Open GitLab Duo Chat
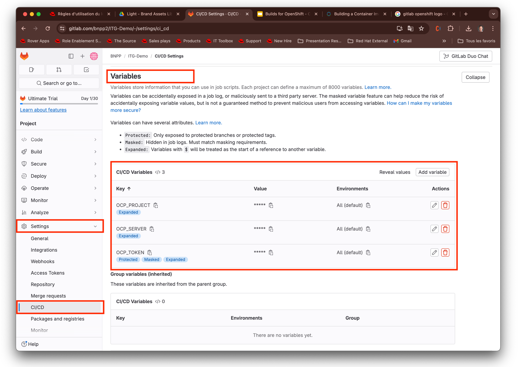Viewport: 519px width, 367px height. (x=465, y=56)
